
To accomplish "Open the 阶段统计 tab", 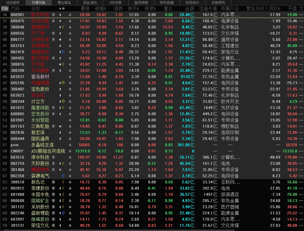I will (192, 3).
